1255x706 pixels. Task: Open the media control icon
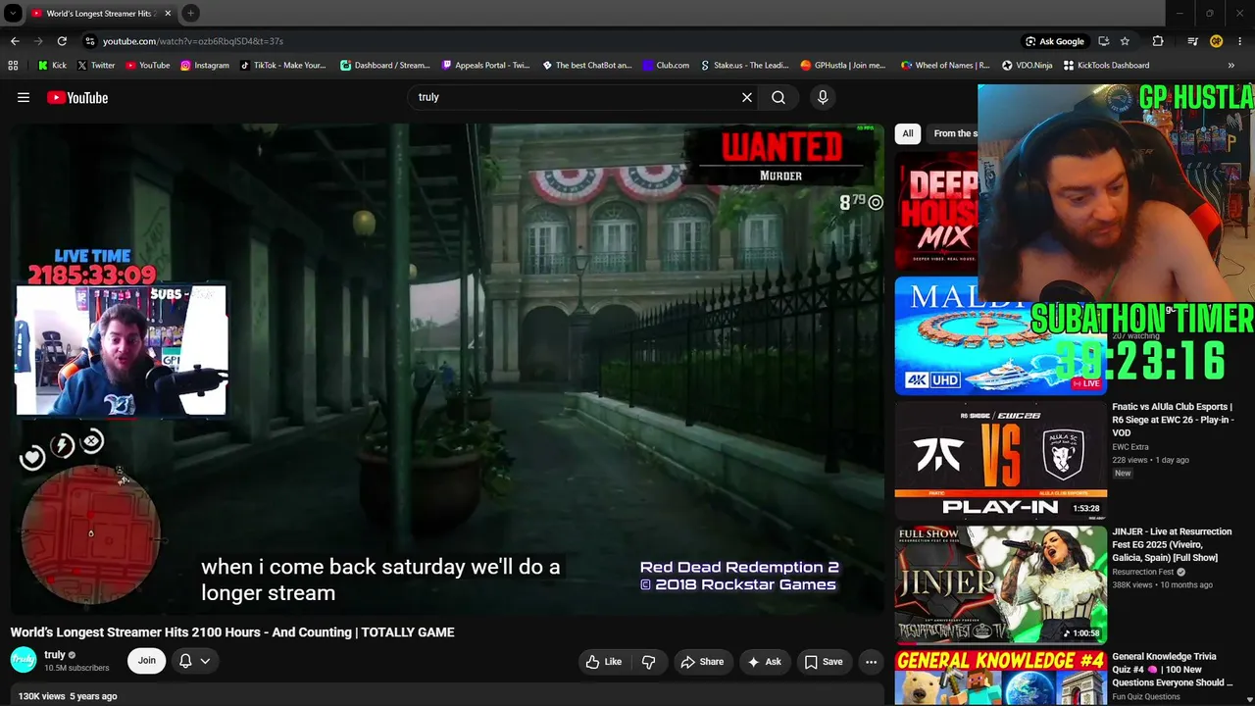coord(1192,41)
